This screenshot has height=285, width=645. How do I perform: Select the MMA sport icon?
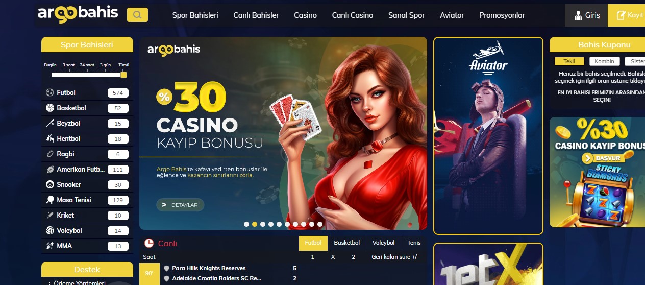point(50,246)
